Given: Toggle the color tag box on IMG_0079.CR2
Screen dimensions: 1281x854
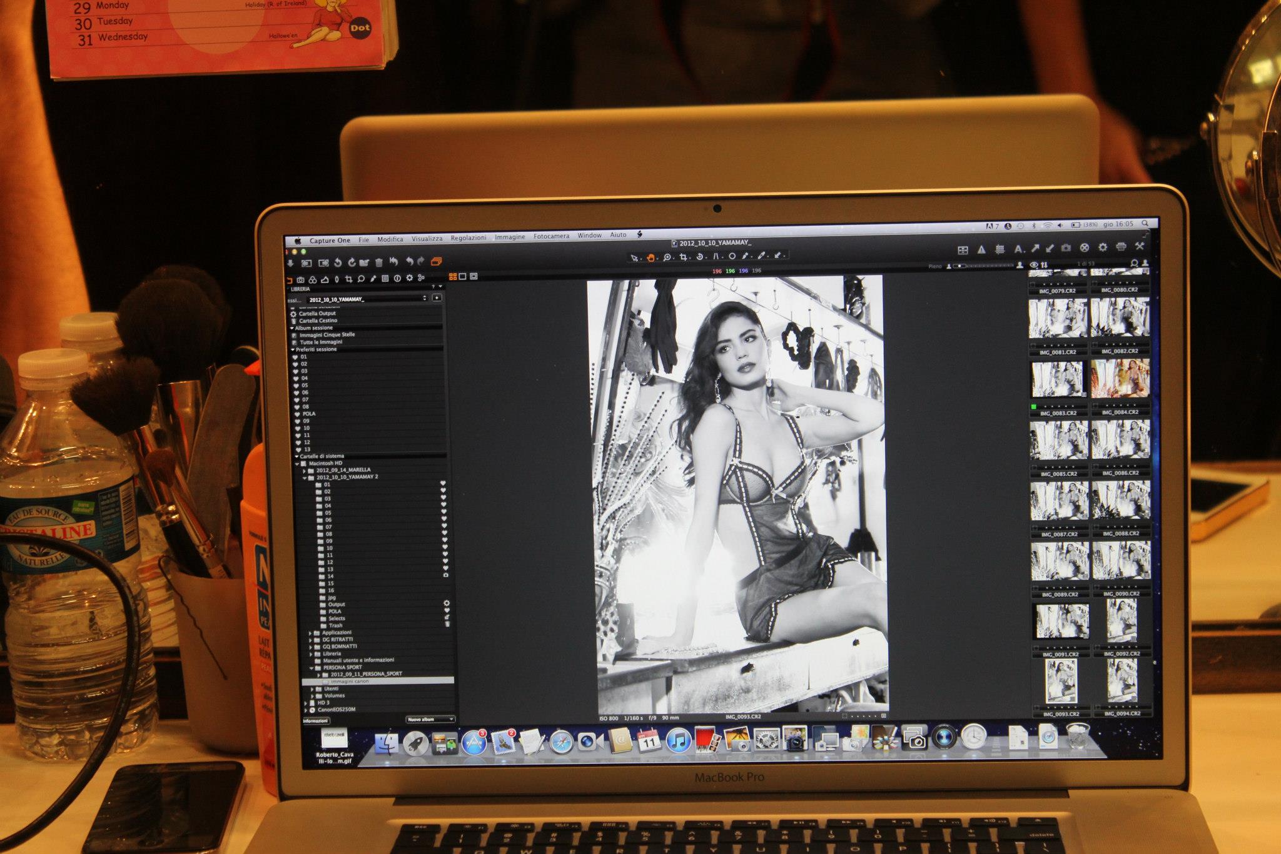Looking at the screenshot, I should tap(1034, 284).
